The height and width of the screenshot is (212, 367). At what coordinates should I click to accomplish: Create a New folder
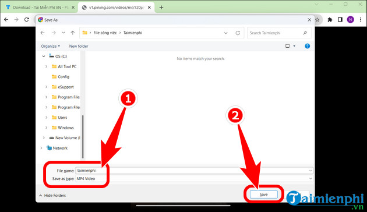[79, 46]
